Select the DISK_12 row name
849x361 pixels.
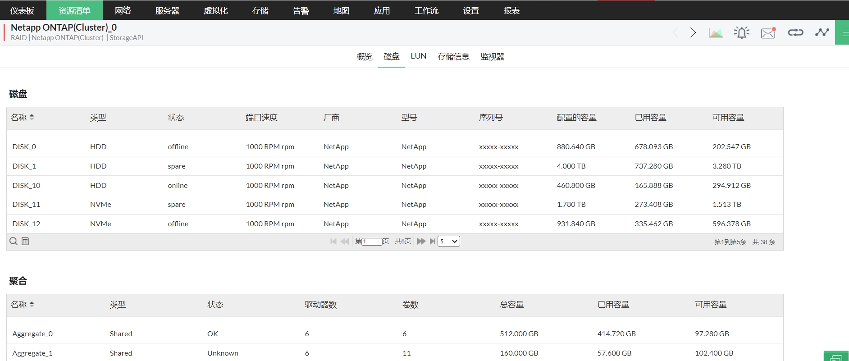(26, 224)
